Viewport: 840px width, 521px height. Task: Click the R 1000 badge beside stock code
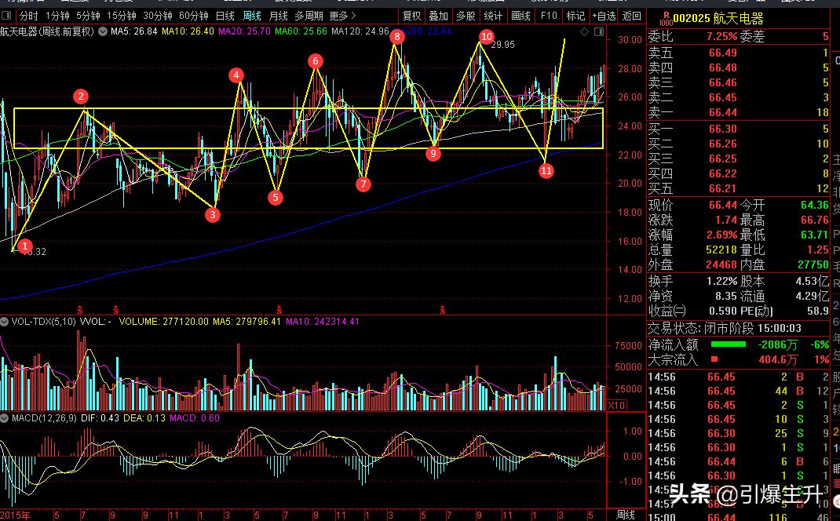pyautogui.click(x=666, y=18)
